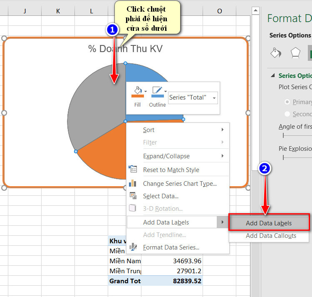
Task: Click the Grand Tot label cell
Action: pyautogui.click(x=124, y=281)
